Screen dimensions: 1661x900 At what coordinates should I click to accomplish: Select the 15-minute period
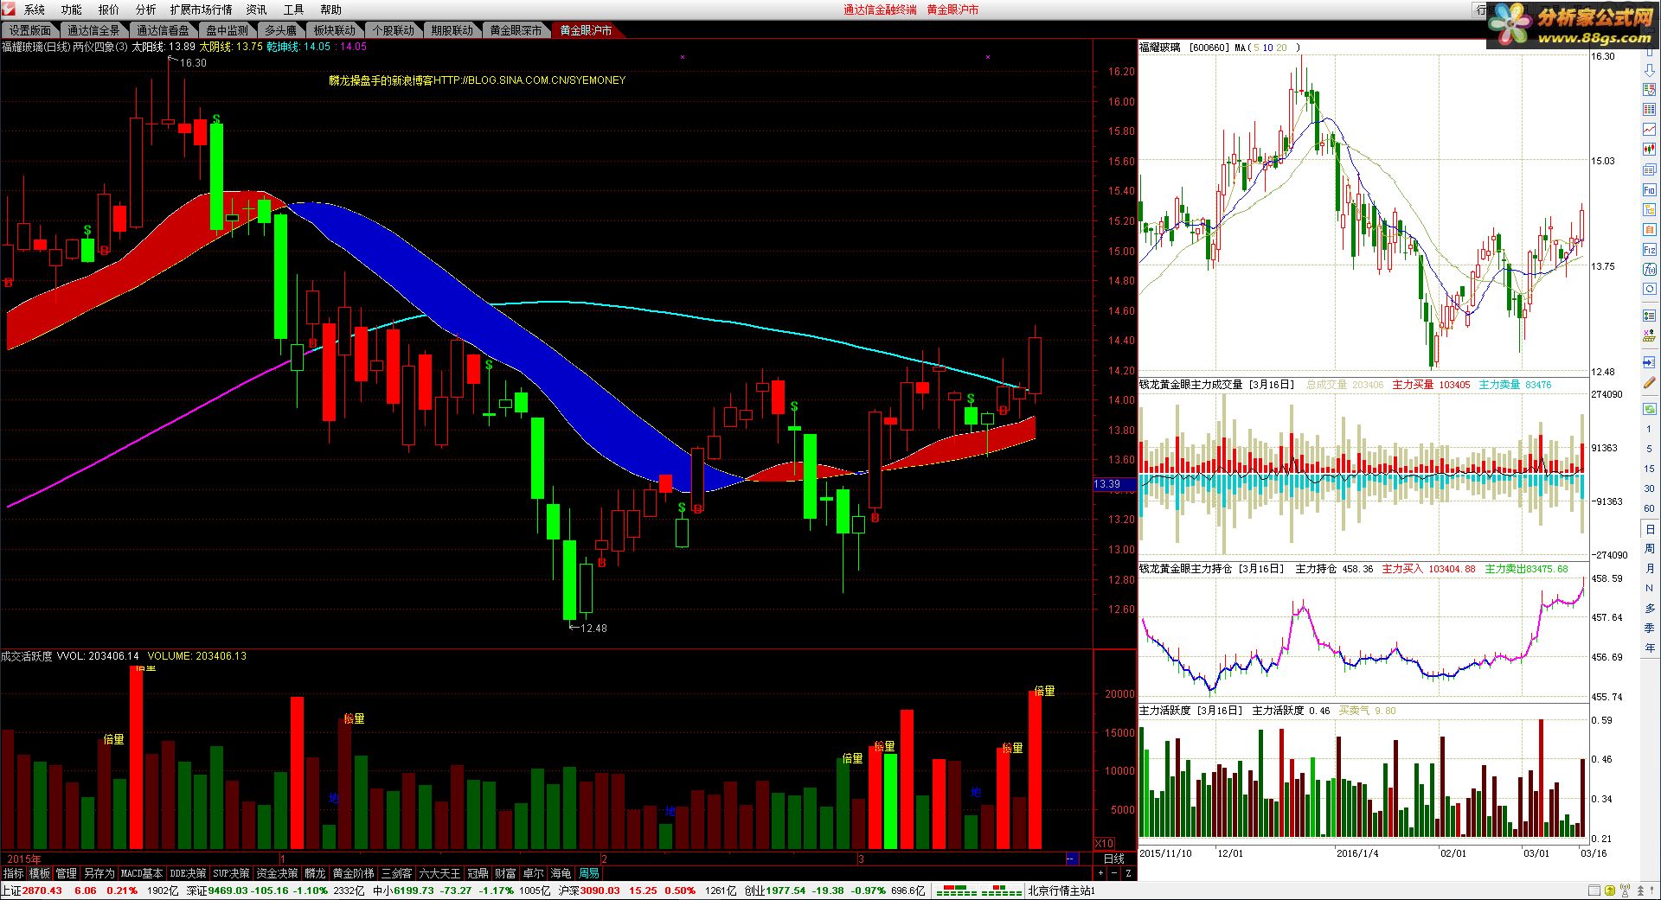tap(1649, 469)
